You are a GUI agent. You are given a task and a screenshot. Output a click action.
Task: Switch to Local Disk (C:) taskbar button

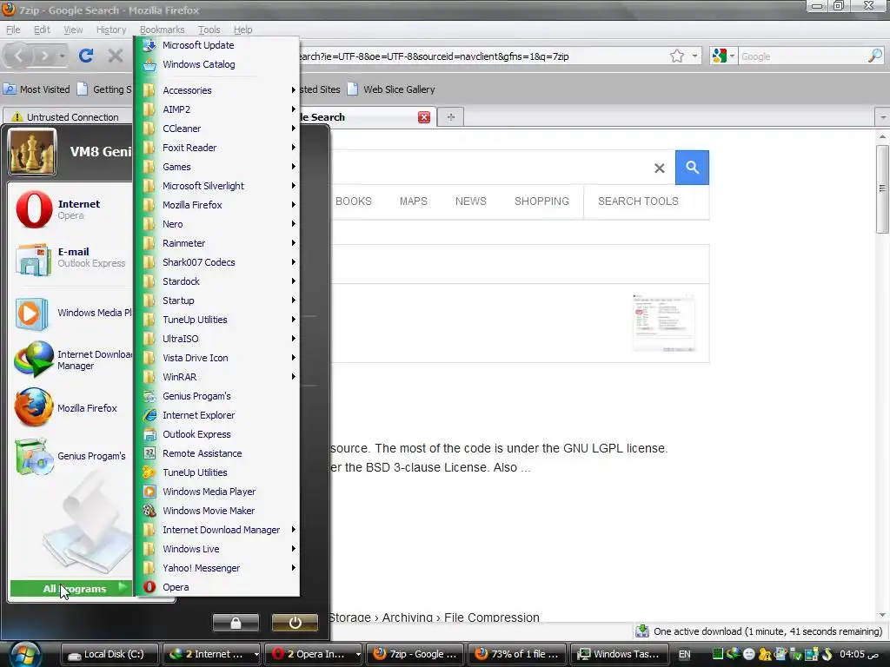[109, 654]
